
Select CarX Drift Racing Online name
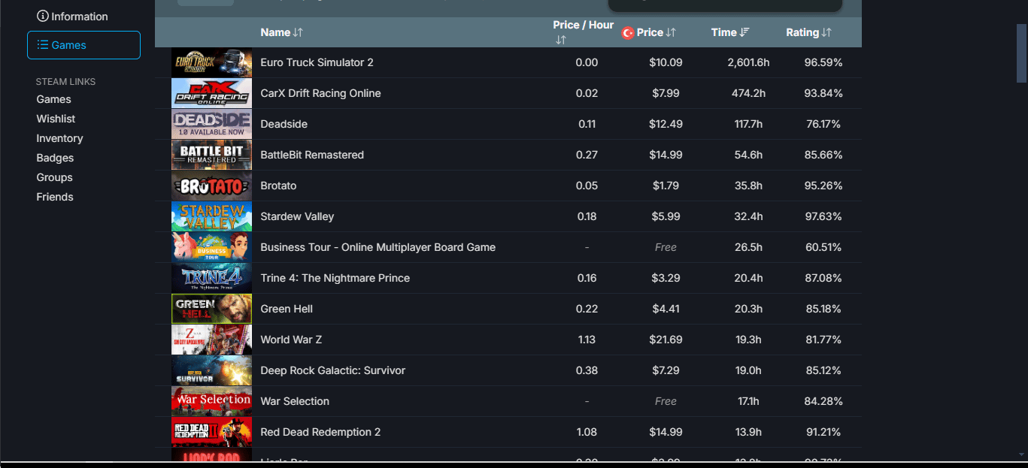point(320,93)
